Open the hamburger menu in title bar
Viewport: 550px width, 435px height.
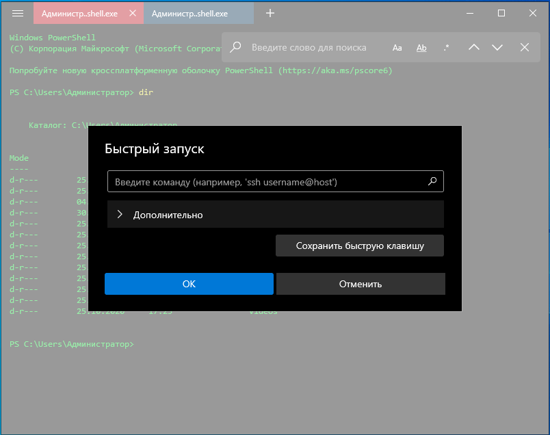pos(18,13)
